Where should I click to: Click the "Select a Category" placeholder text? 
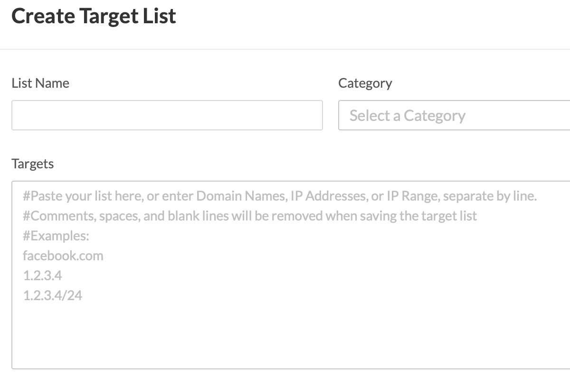pos(407,116)
